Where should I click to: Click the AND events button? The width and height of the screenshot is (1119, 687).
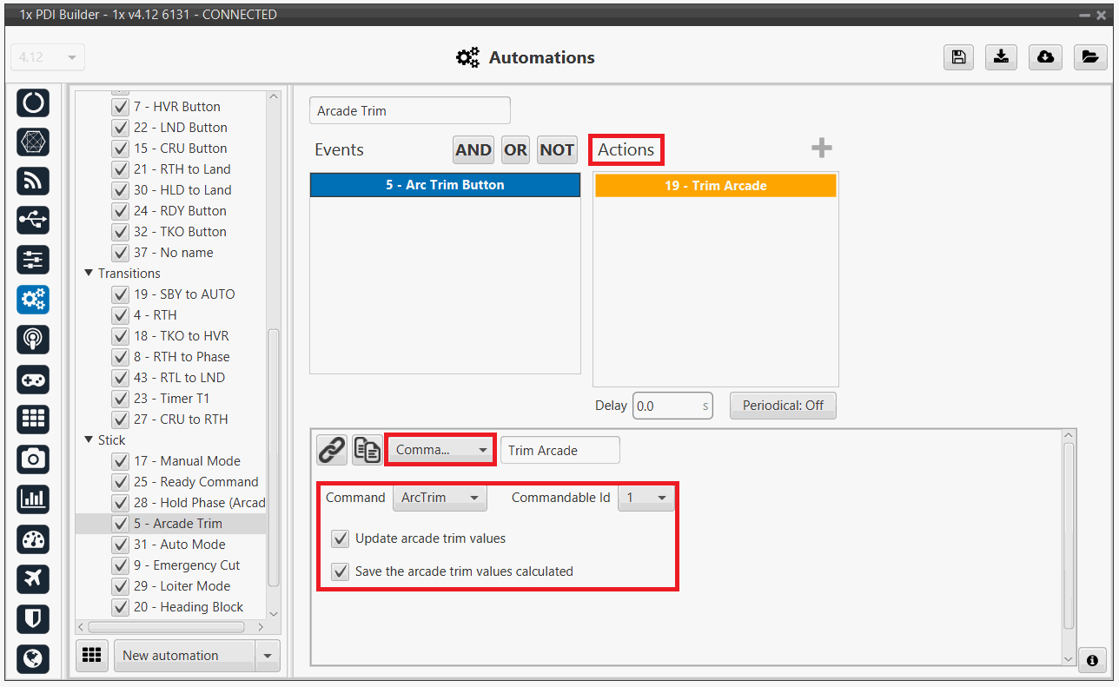[x=473, y=150]
